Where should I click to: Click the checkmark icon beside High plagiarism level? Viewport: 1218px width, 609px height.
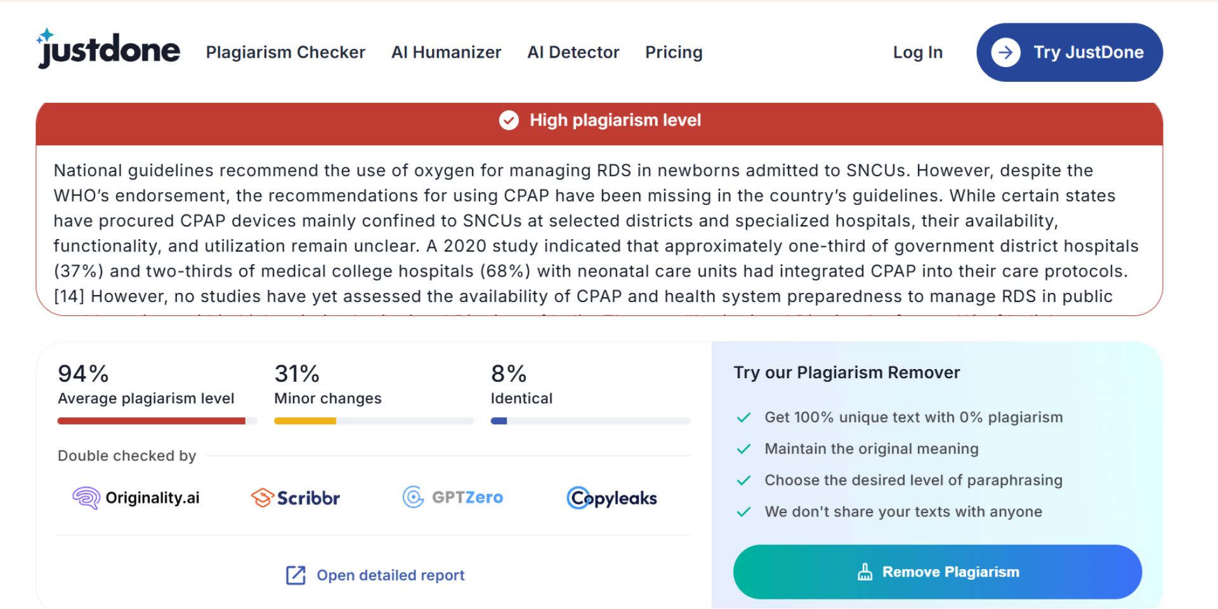509,120
